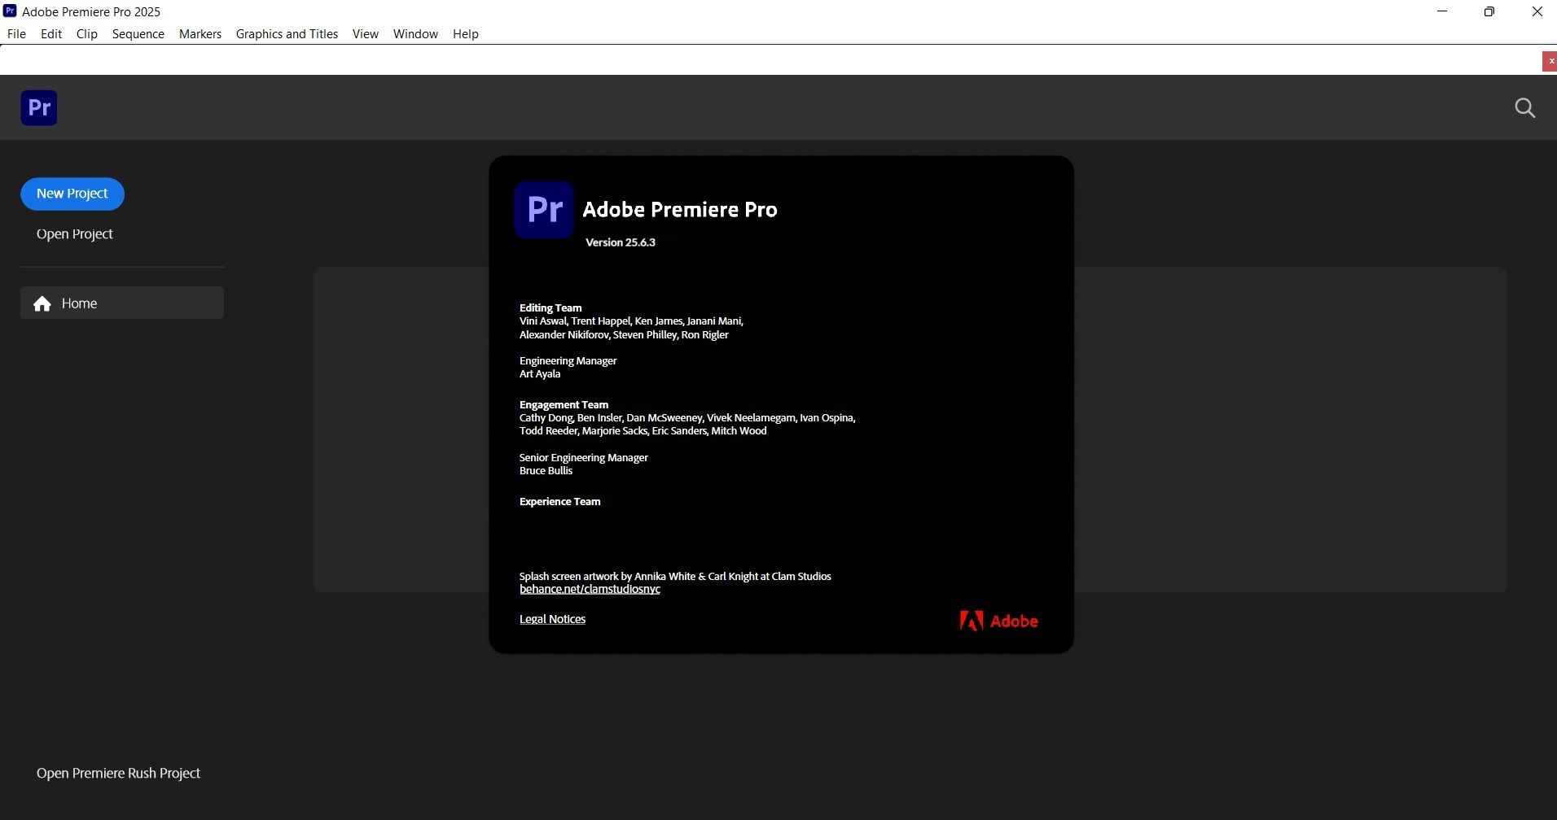Click the Premiere Pro icon in the title bar
The width and height of the screenshot is (1557, 820).
(x=9, y=11)
